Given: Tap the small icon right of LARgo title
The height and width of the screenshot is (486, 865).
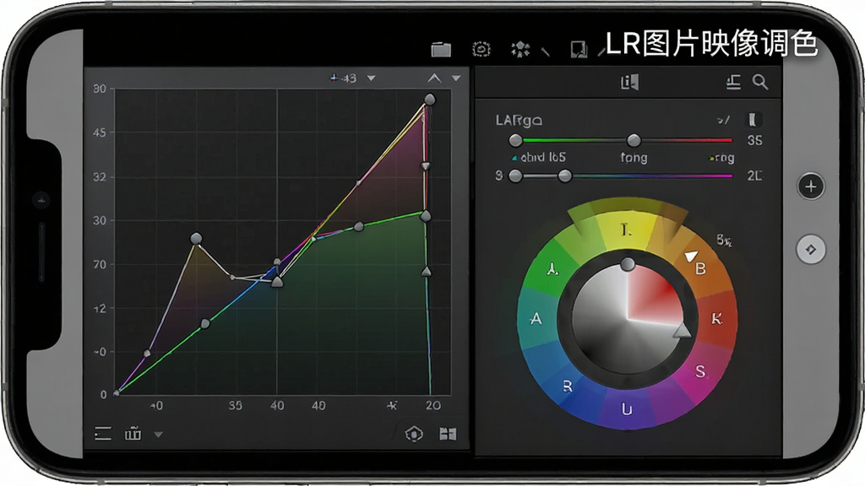Looking at the screenshot, I should coord(753,120).
